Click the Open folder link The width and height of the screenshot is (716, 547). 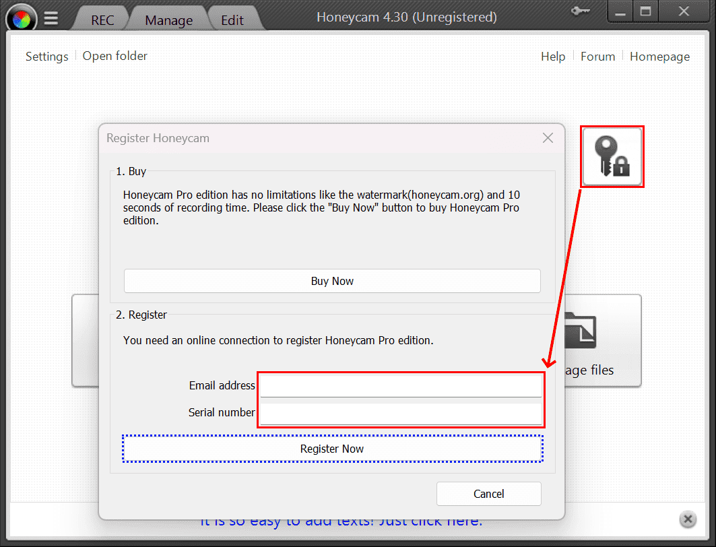point(115,56)
